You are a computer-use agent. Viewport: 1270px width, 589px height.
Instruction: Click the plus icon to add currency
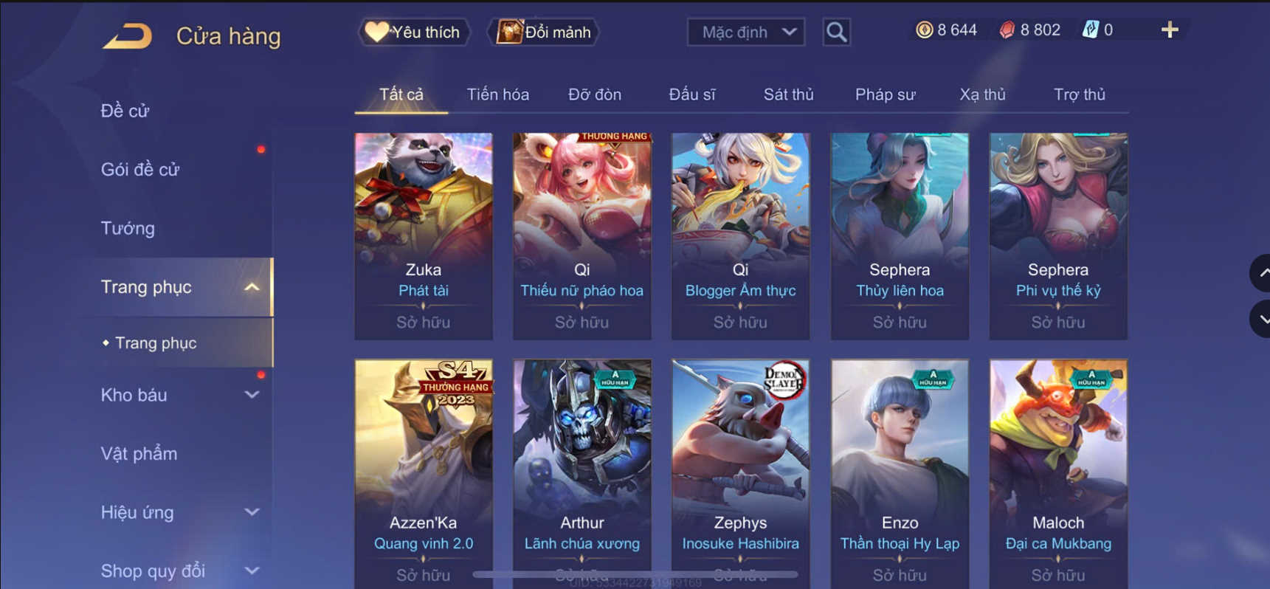coord(1170,30)
